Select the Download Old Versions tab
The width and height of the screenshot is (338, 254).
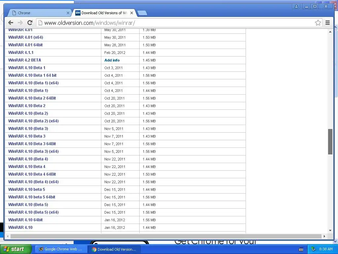[x=104, y=13]
